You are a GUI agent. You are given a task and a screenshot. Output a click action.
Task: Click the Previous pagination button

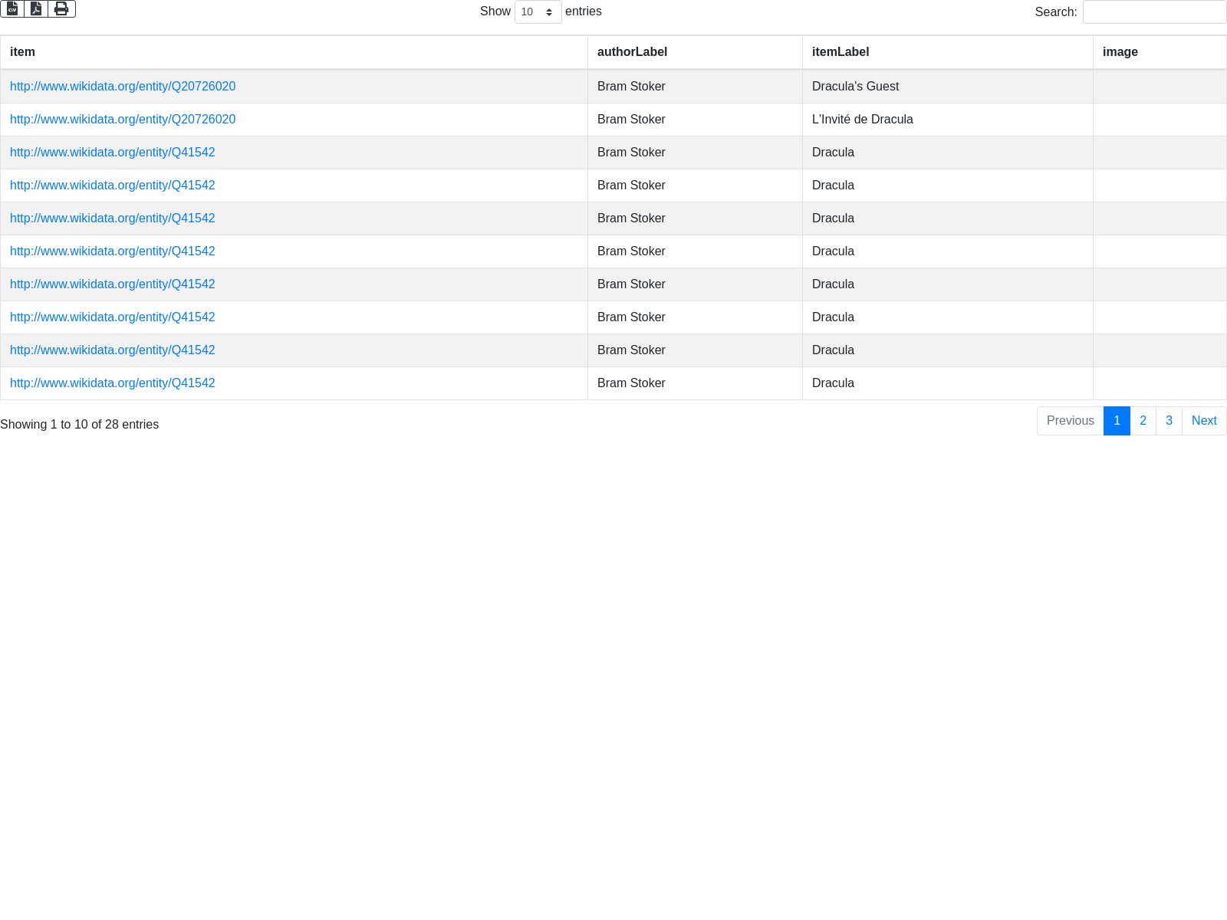tap(1070, 421)
